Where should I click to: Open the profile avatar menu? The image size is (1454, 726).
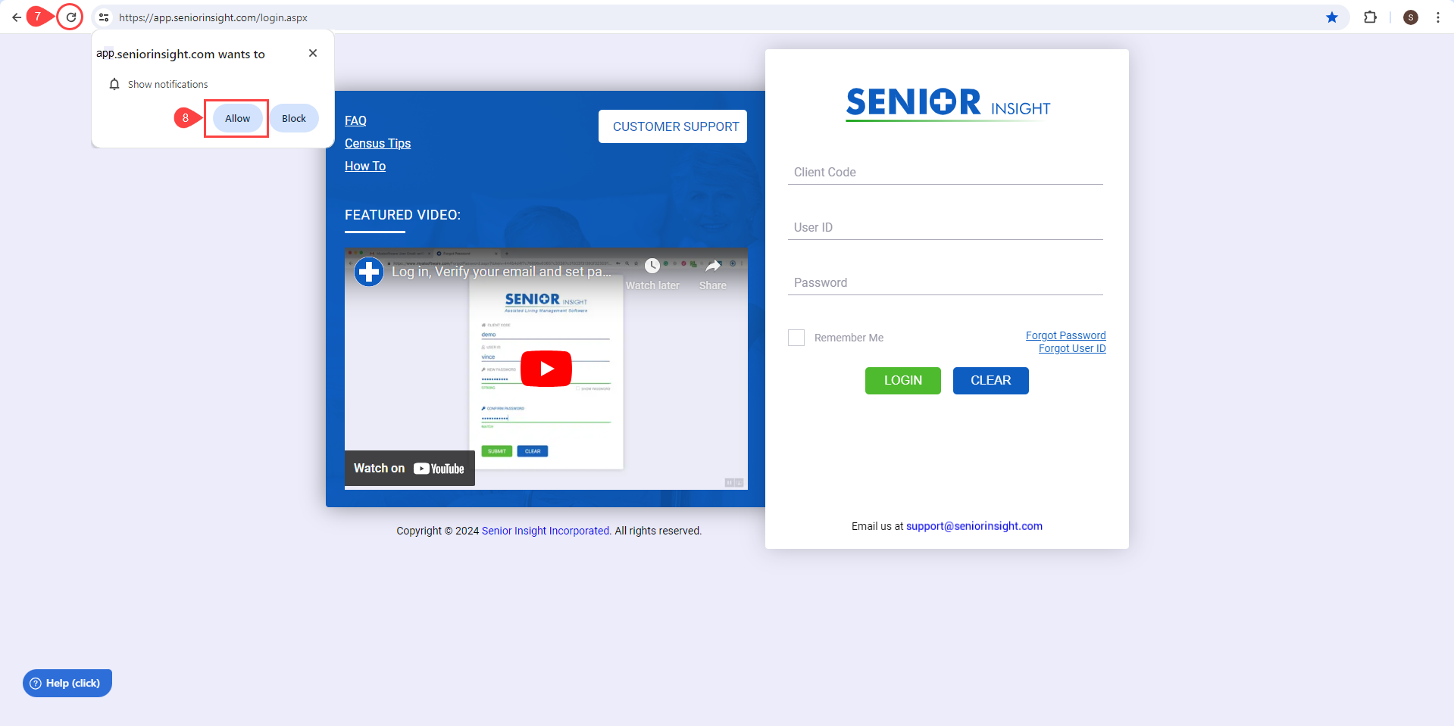pyautogui.click(x=1410, y=17)
